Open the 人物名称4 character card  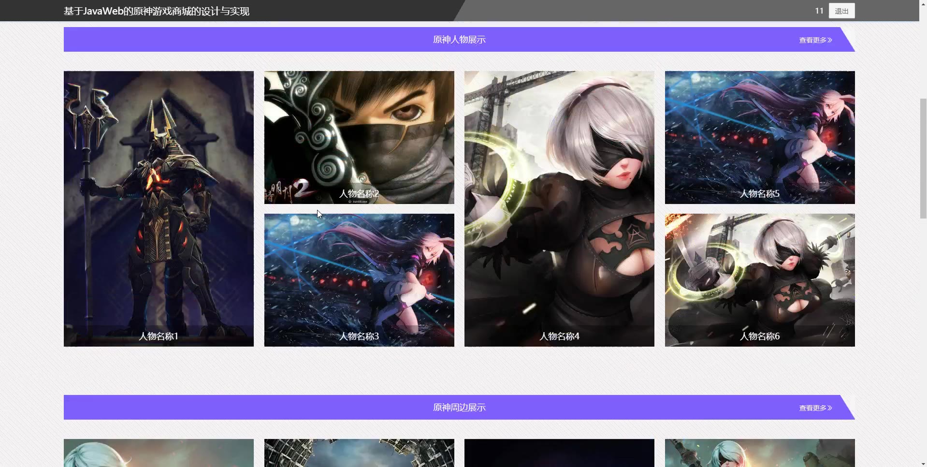559,209
